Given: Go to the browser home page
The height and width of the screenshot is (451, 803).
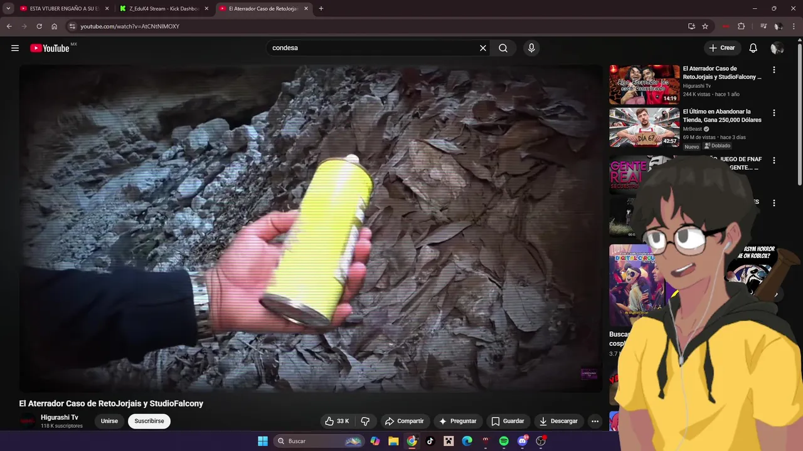Looking at the screenshot, I should [54, 26].
